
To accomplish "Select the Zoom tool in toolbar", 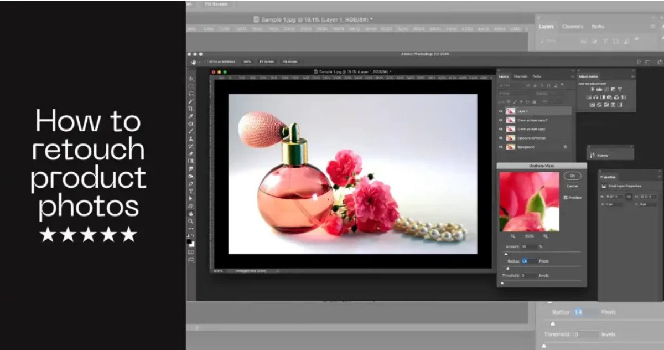I will (x=191, y=220).
